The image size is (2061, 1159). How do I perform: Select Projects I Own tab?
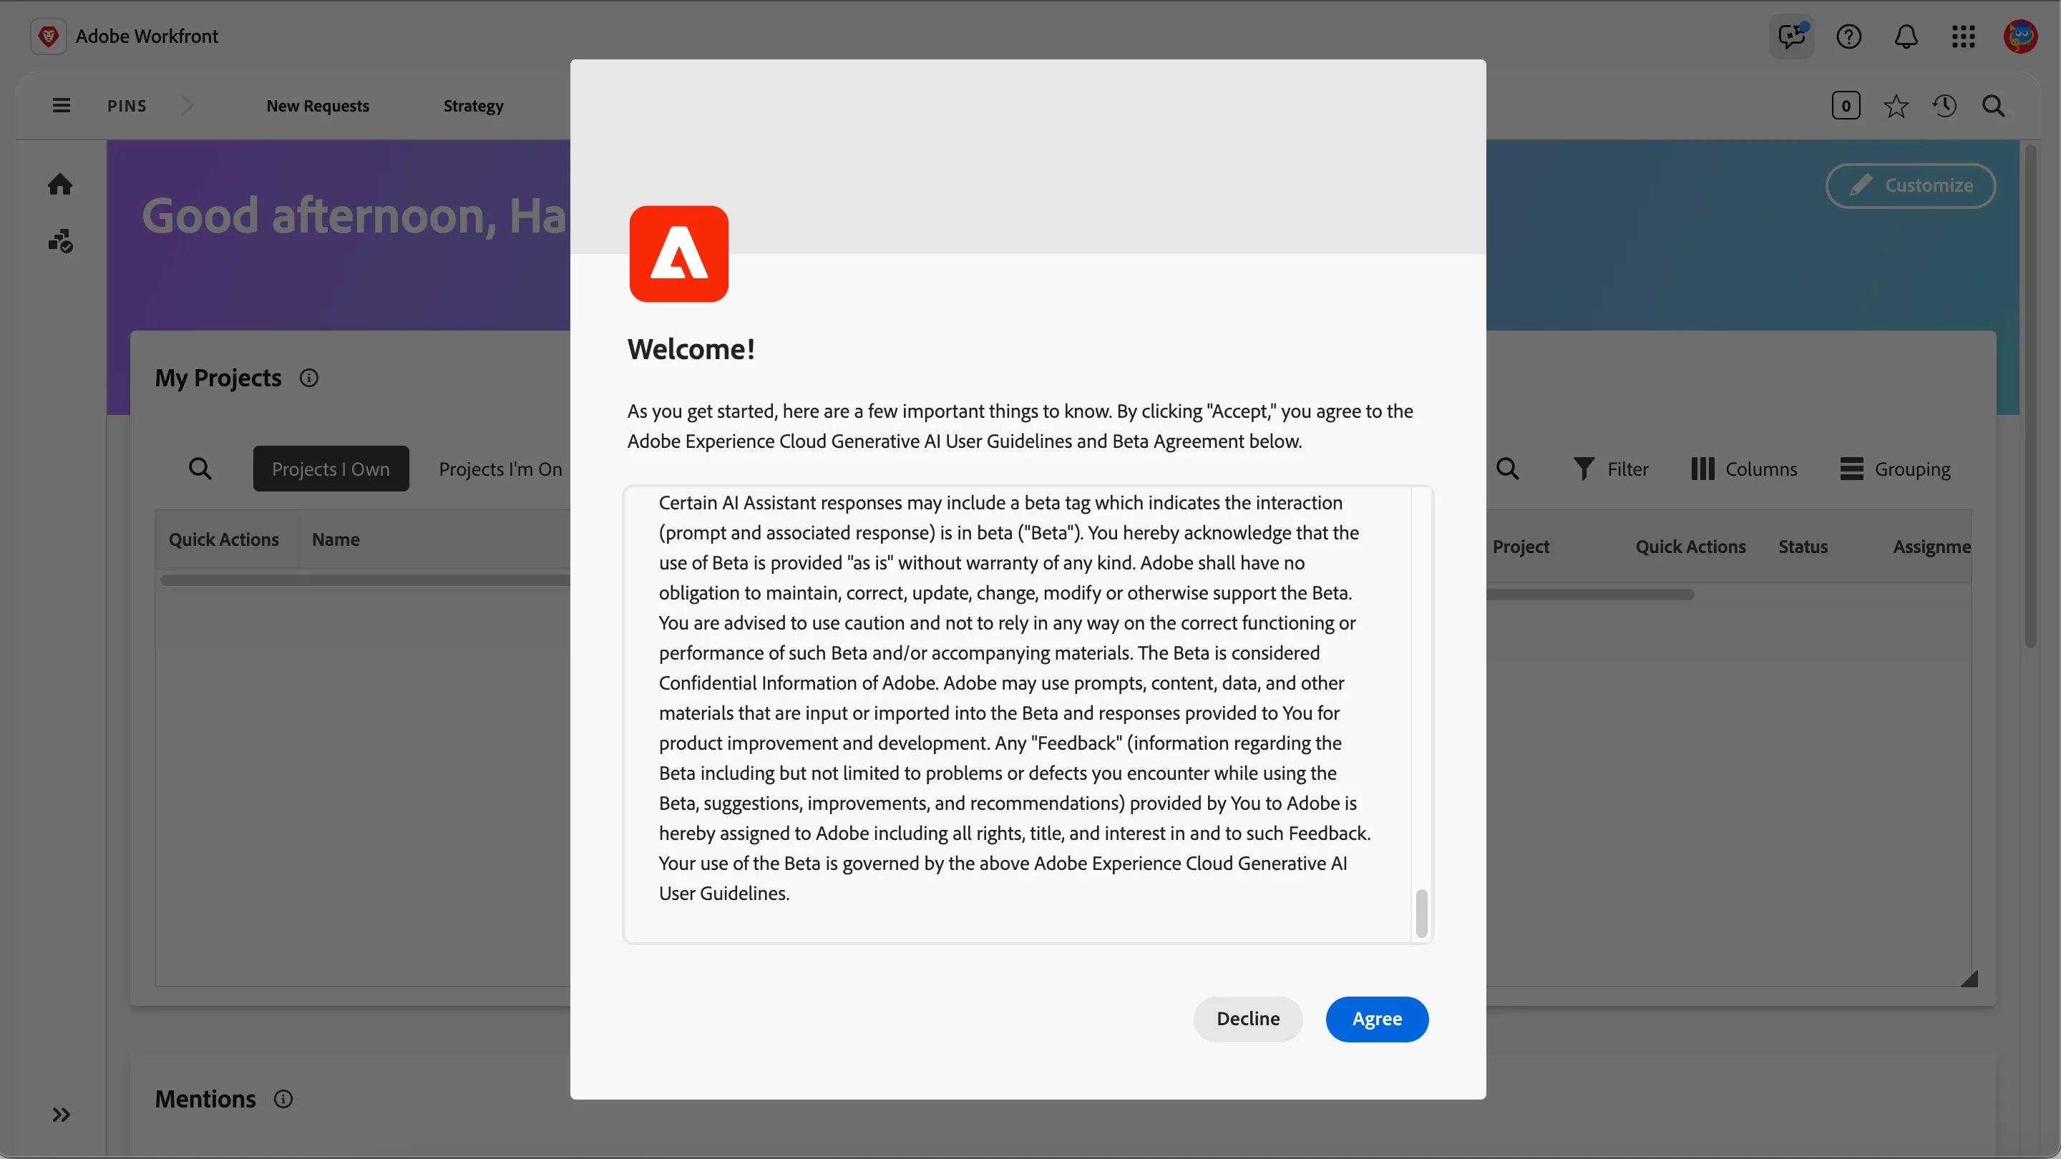coord(331,468)
